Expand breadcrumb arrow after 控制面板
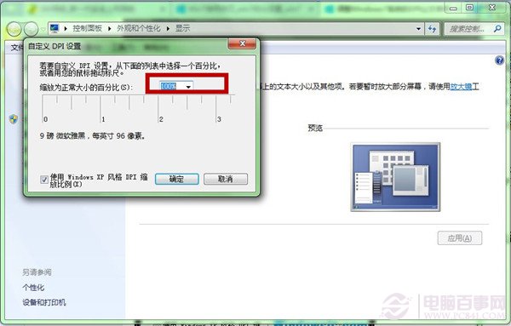The height and width of the screenshot is (326, 511). click(110, 29)
